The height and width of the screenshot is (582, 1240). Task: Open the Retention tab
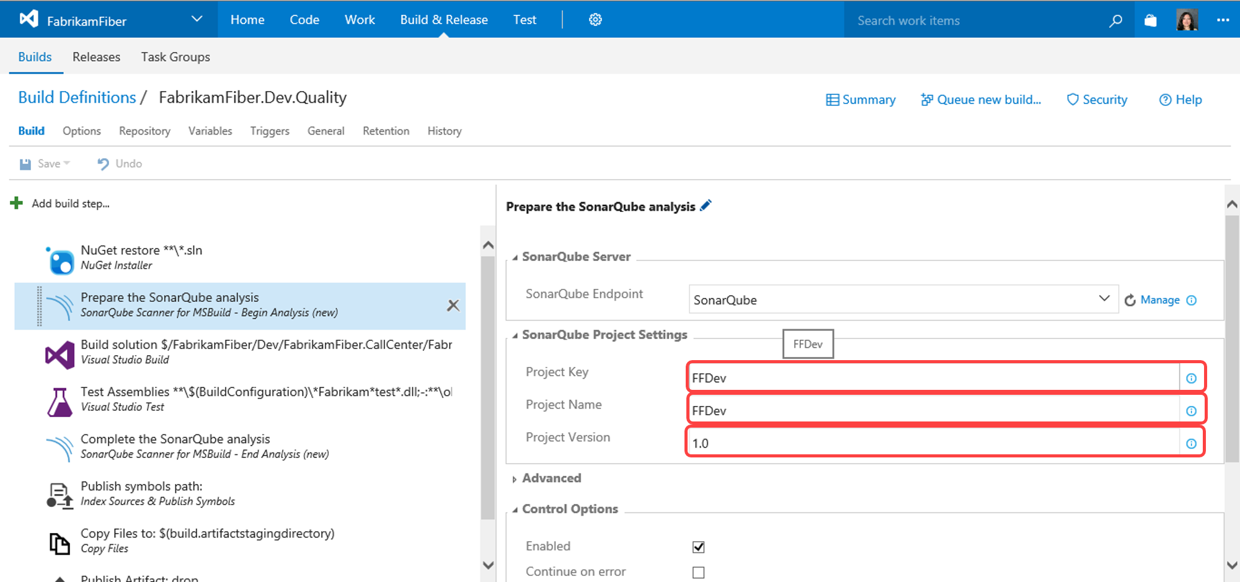tap(386, 131)
